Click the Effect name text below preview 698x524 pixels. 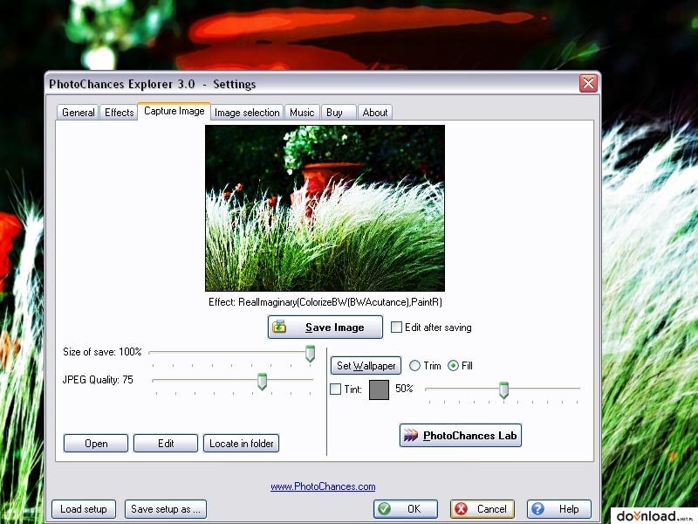point(325,302)
